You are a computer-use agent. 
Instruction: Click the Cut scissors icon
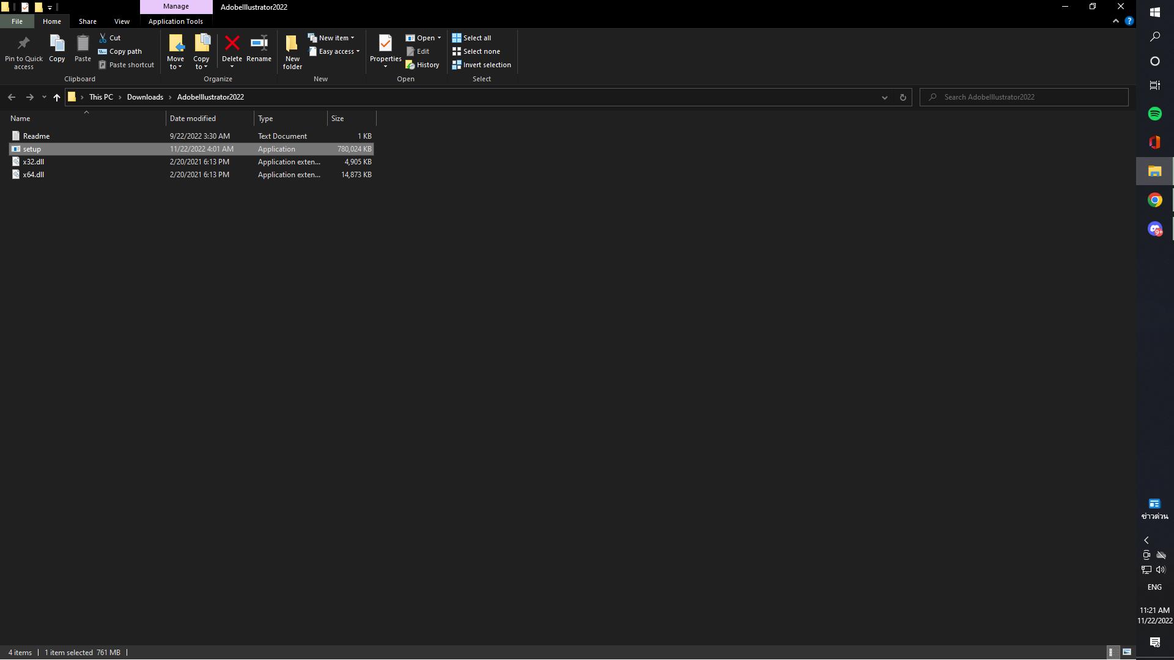click(x=103, y=38)
